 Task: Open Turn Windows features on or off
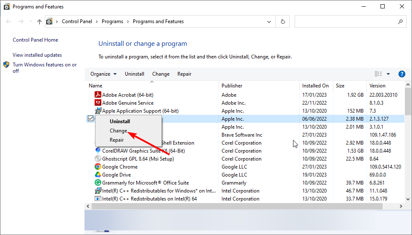pos(45,68)
